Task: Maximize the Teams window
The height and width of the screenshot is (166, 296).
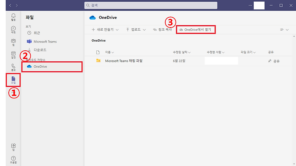Action: click(281, 6)
